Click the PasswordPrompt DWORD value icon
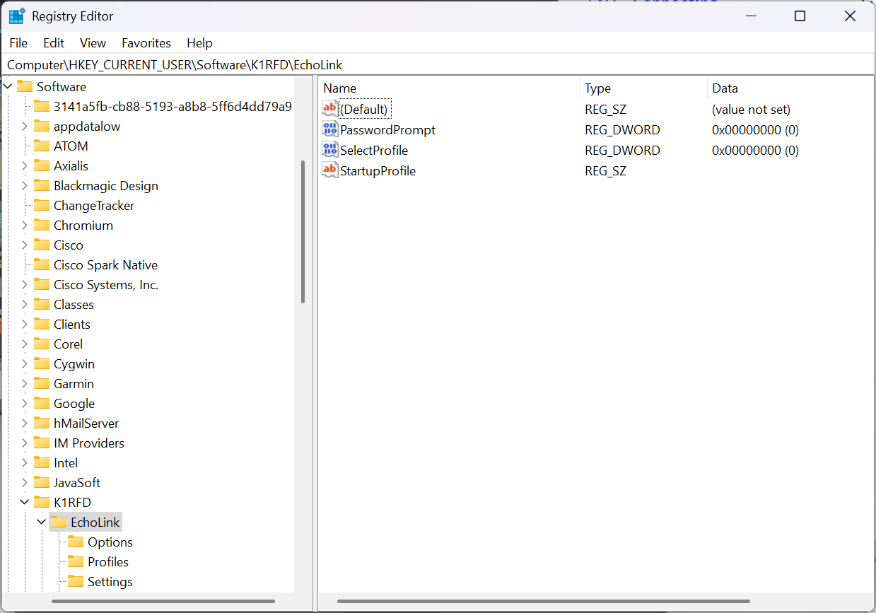 [329, 129]
